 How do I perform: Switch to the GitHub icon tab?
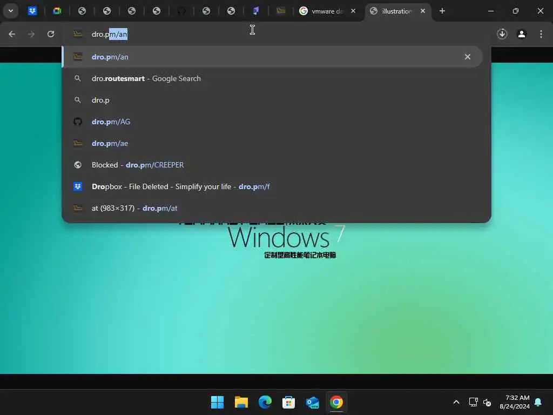coord(181,11)
